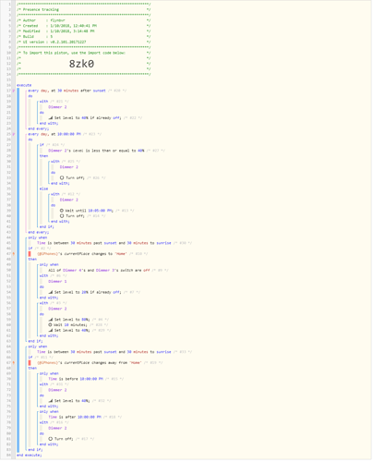Click the red marker before currentPlace changes away from Home
Screen dimensions: 373x462
coord(30,363)
